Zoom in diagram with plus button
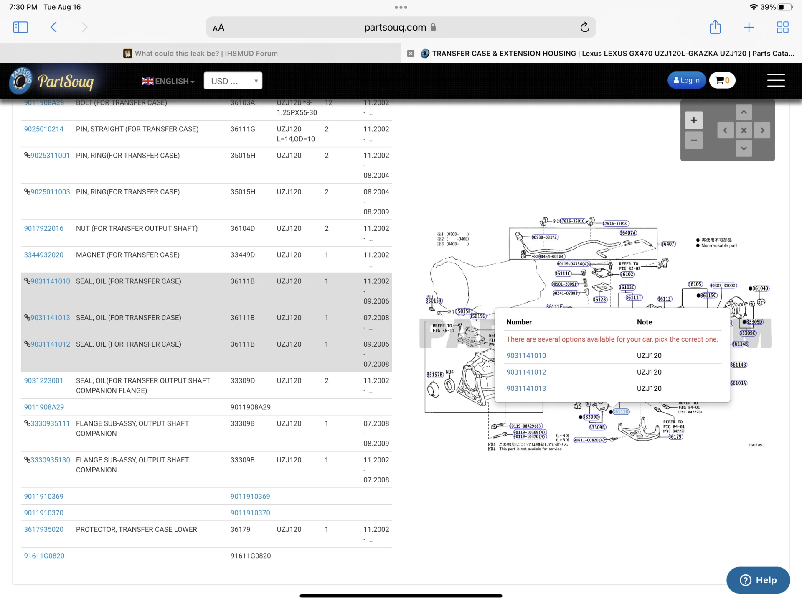The height and width of the screenshot is (602, 802). click(x=694, y=120)
